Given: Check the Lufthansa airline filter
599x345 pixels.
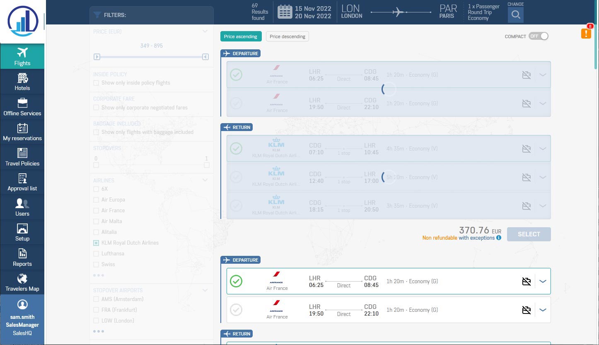Looking at the screenshot, I should tap(96, 254).
